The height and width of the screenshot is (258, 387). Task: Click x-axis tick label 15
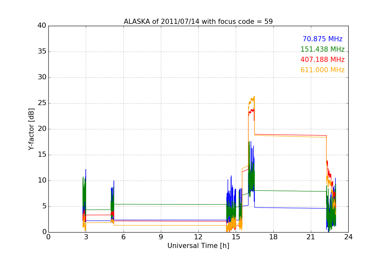(236, 237)
